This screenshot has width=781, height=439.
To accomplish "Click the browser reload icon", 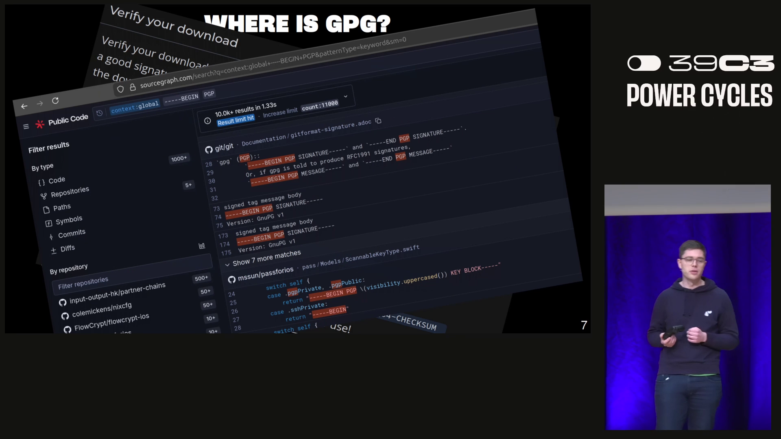I will [x=55, y=100].
